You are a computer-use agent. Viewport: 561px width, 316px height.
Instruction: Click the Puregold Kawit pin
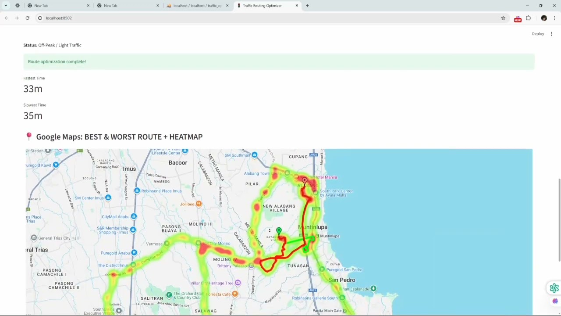[x=56, y=165]
